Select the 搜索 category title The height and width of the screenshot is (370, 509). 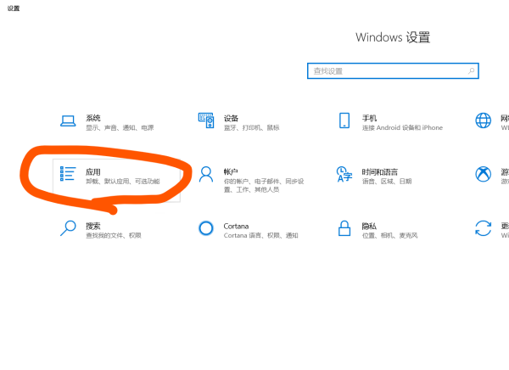click(x=93, y=226)
